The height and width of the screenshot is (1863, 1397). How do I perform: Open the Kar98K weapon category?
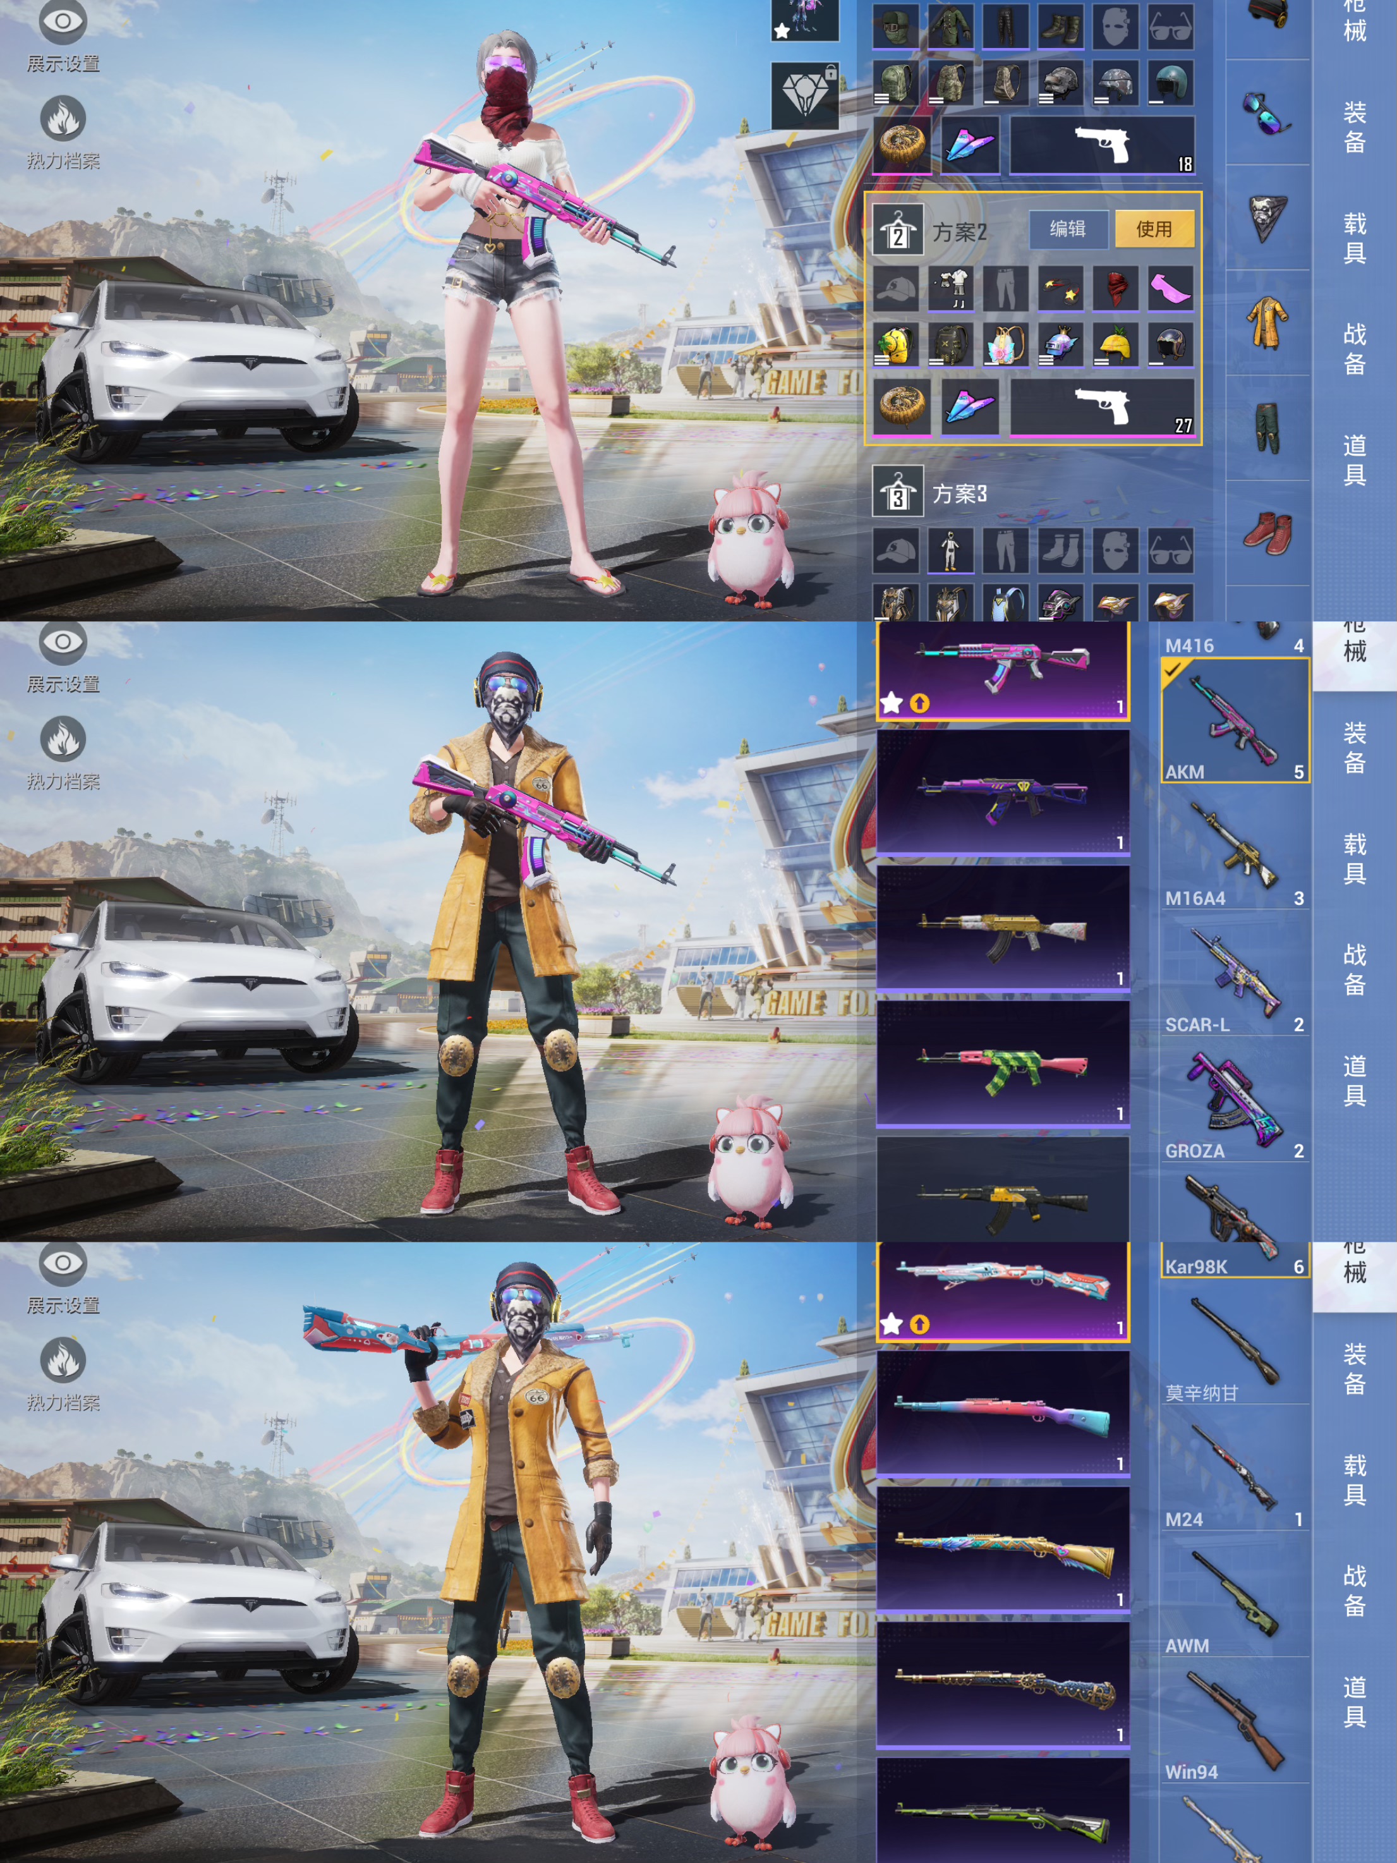[x=1235, y=1260]
